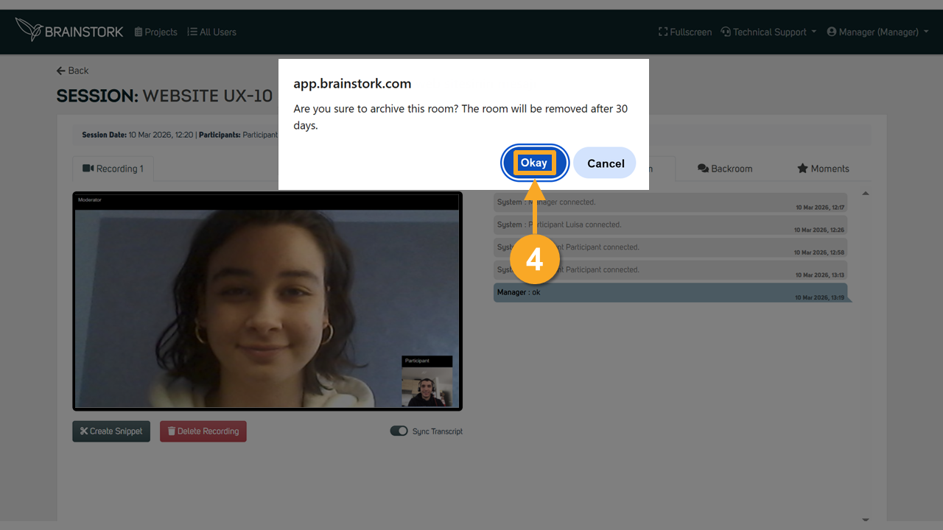Cancel the archive room dialog

pos(606,163)
